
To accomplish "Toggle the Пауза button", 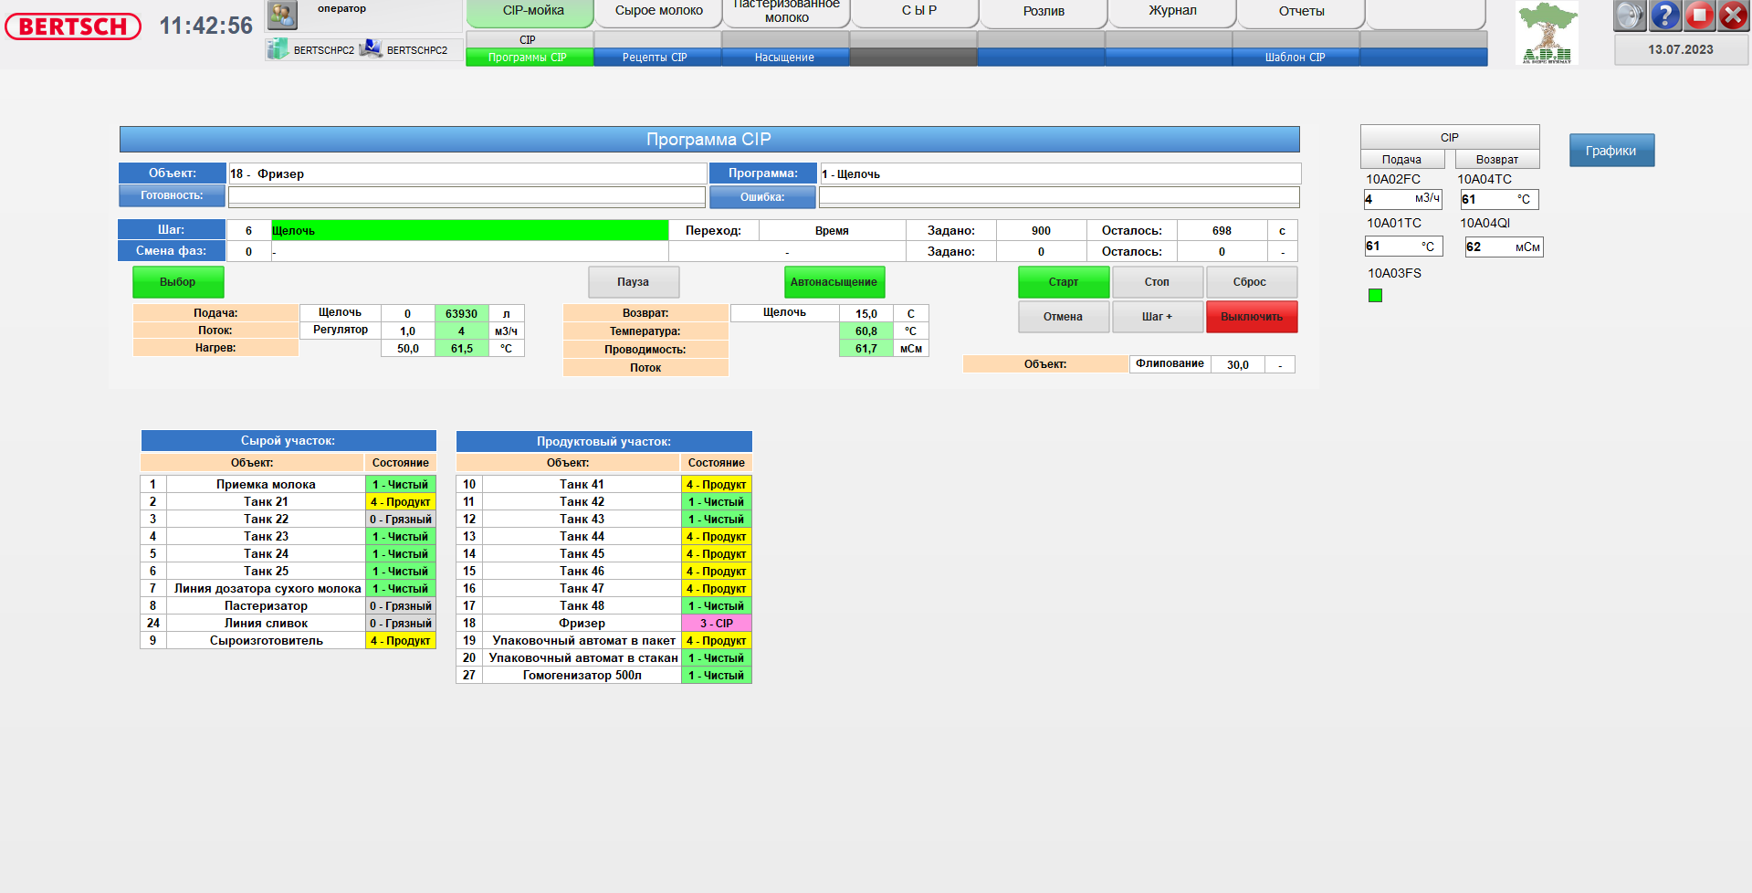I will [x=633, y=282].
